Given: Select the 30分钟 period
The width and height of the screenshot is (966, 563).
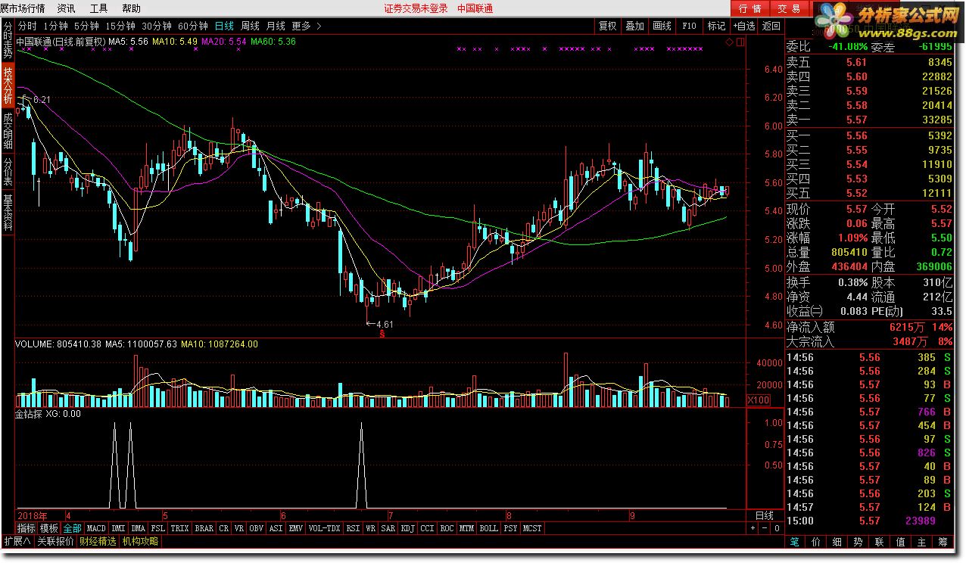Looking at the screenshot, I should point(157,26).
